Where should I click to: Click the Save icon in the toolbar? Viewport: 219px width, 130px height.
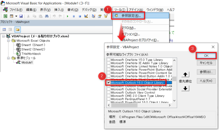pyautogui.click(x=21, y=16)
